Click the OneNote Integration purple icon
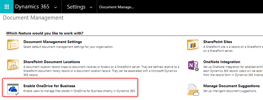Viewport: 263px width, 100px height. [x=193, y=66]
